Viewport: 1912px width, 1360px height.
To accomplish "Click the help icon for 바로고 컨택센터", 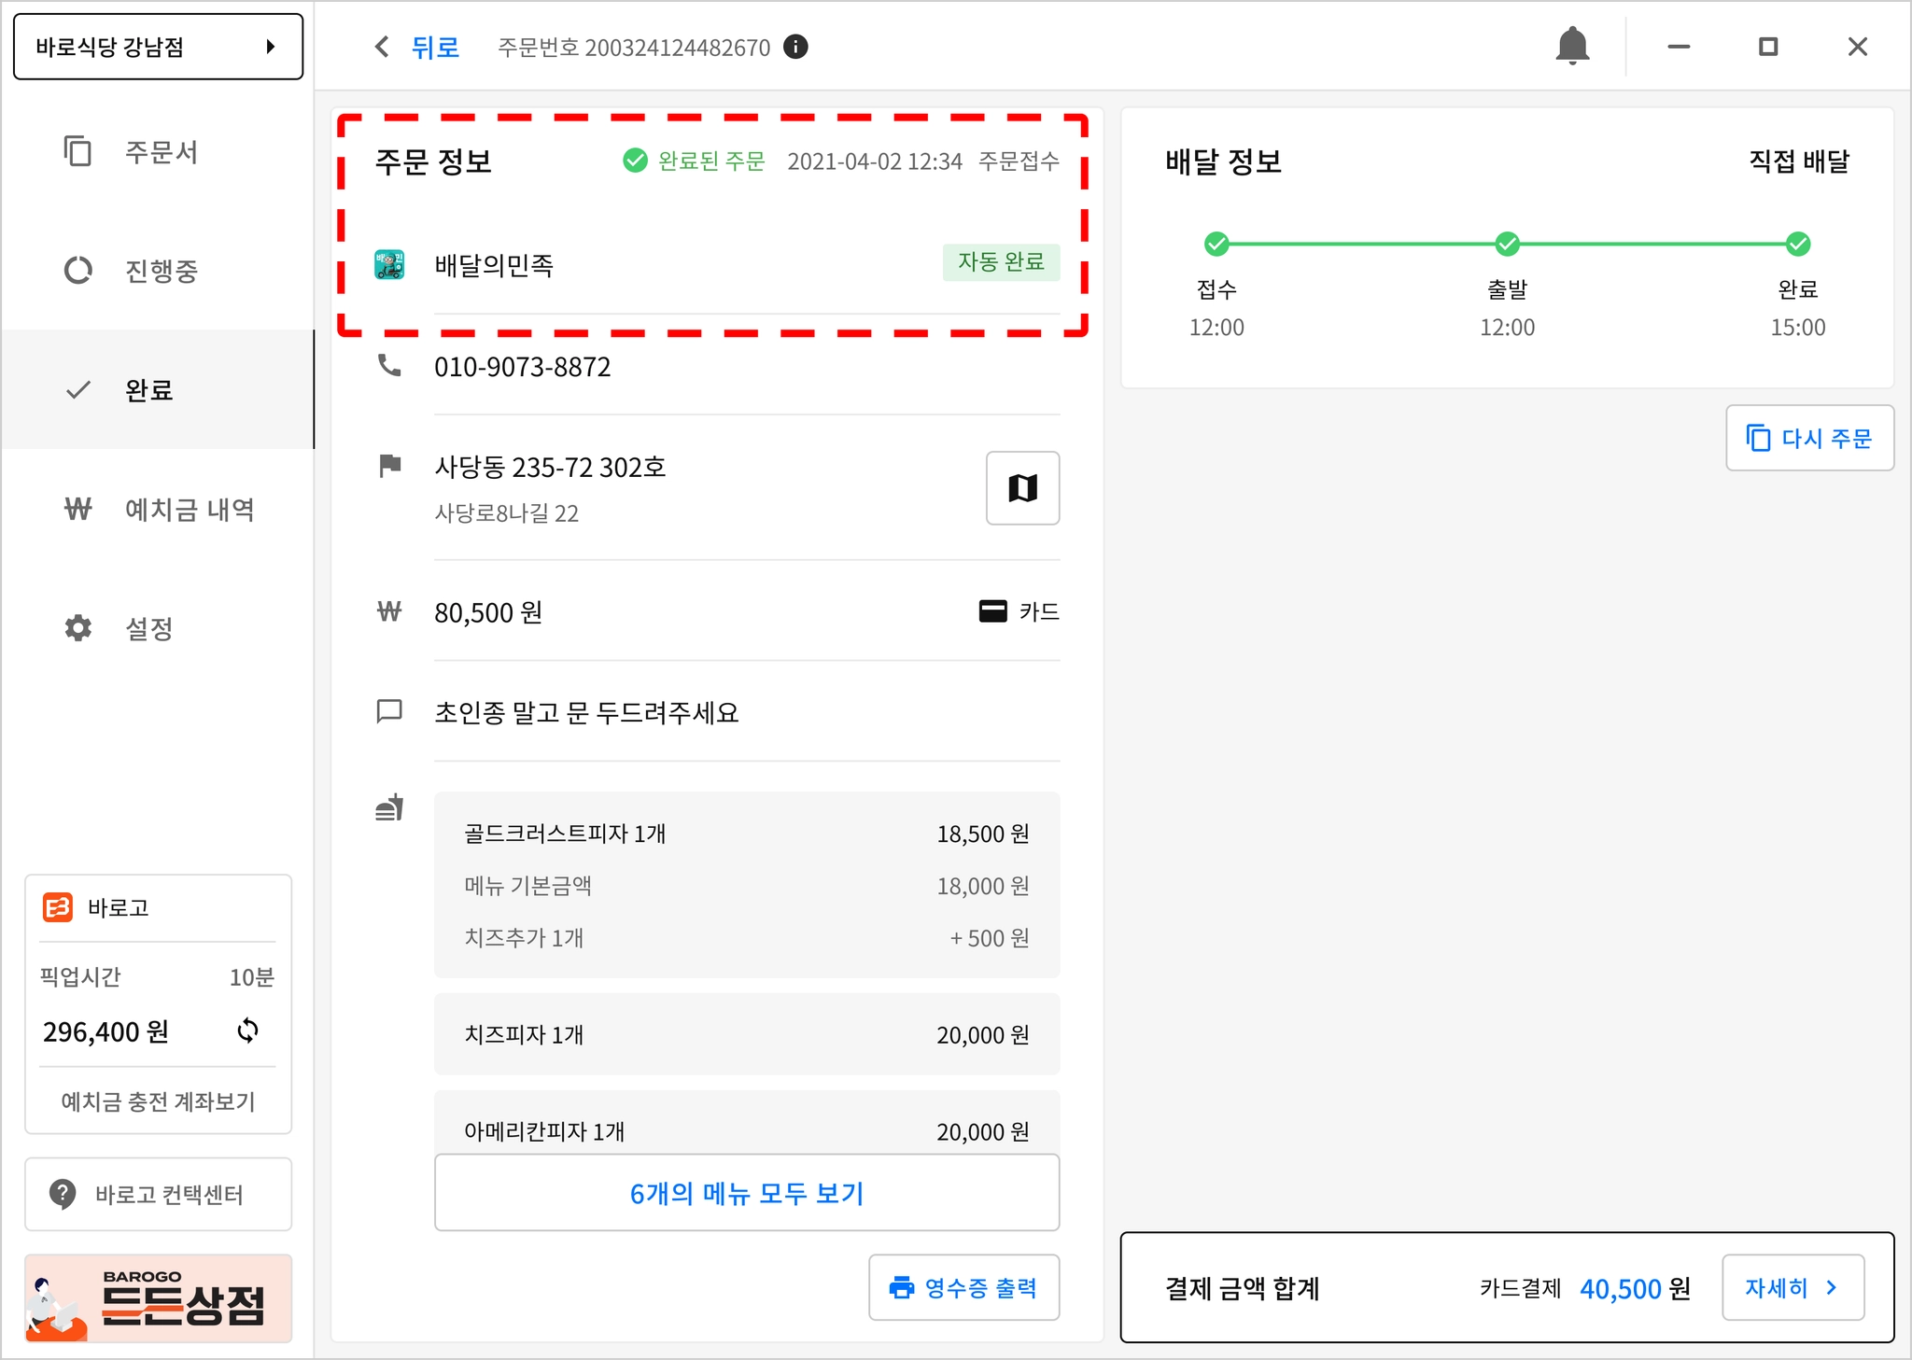I will (63, 1194).
